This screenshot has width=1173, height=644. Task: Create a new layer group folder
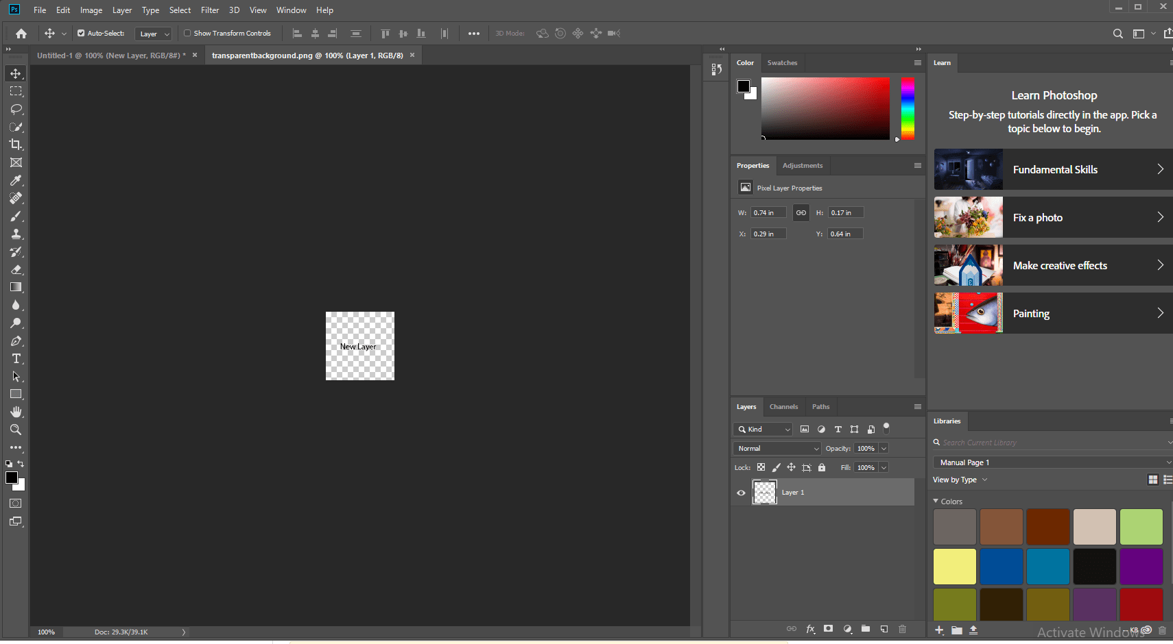(x=866, y=629)
